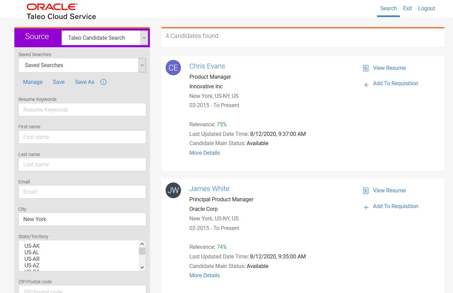Image resolution: width=453 pixels, height=293 pixels.
Task: Click the JW avatar for James White
Action: coord(173,190)
